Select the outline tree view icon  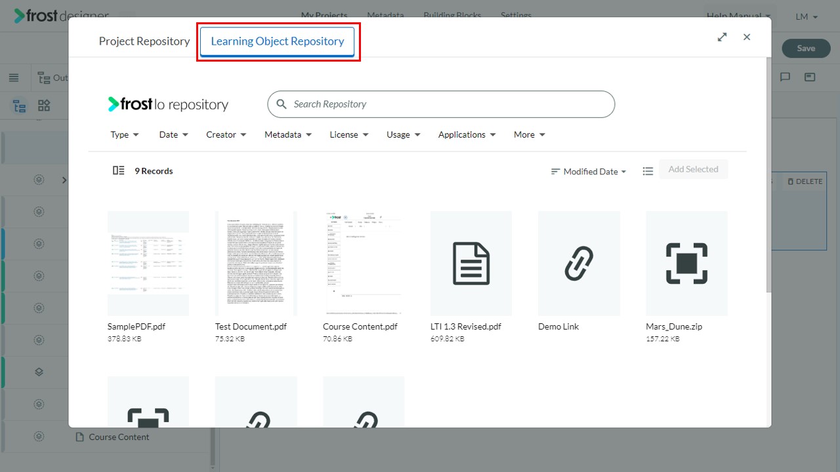(20, 106)
